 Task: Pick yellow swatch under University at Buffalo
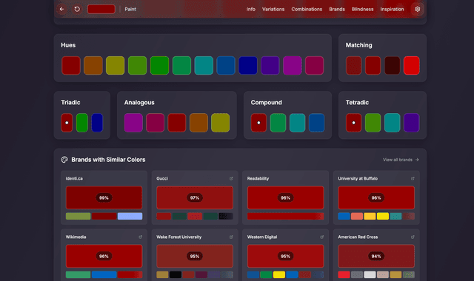click(x=383, y=216)
